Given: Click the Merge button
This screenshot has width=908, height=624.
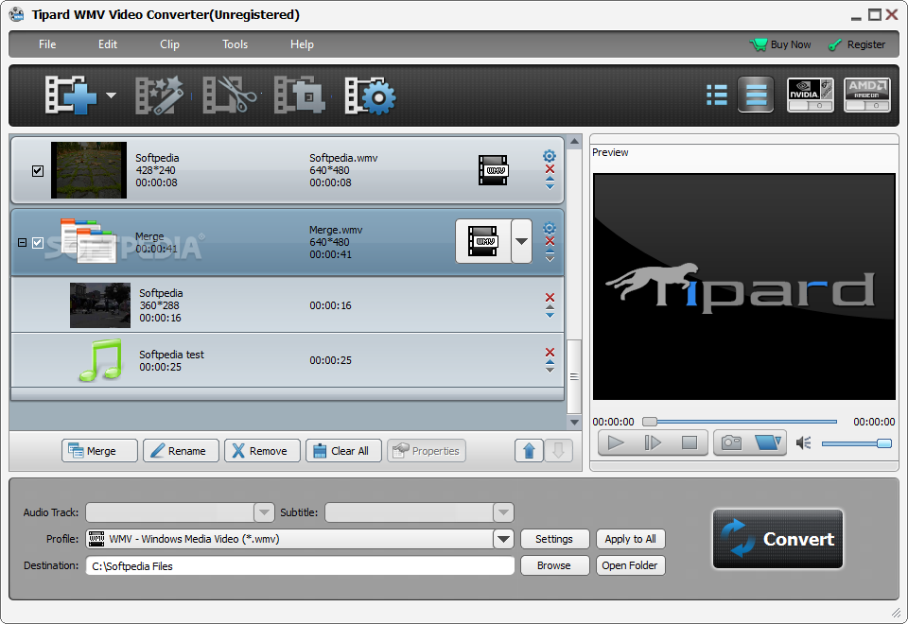Looking at the screenshot, I should point(99,451).
